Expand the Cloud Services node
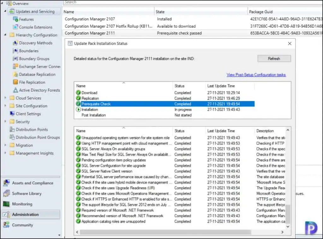Screen dimensions: 323x239 5,98
